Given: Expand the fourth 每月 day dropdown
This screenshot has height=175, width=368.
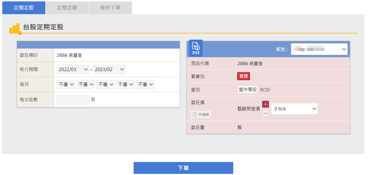Looking at the screenshot, I should pyautogui.click(x=125, y=84).
